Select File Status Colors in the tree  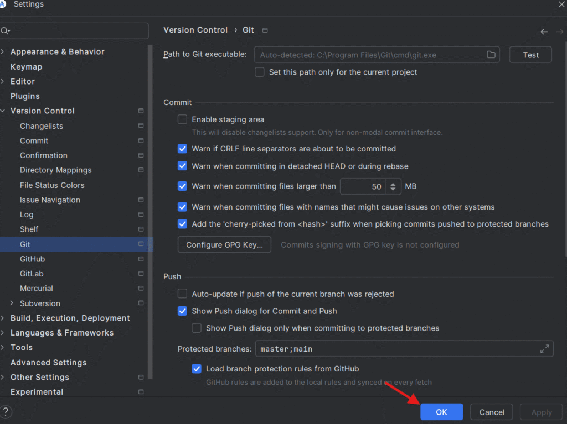pos(52,185)
